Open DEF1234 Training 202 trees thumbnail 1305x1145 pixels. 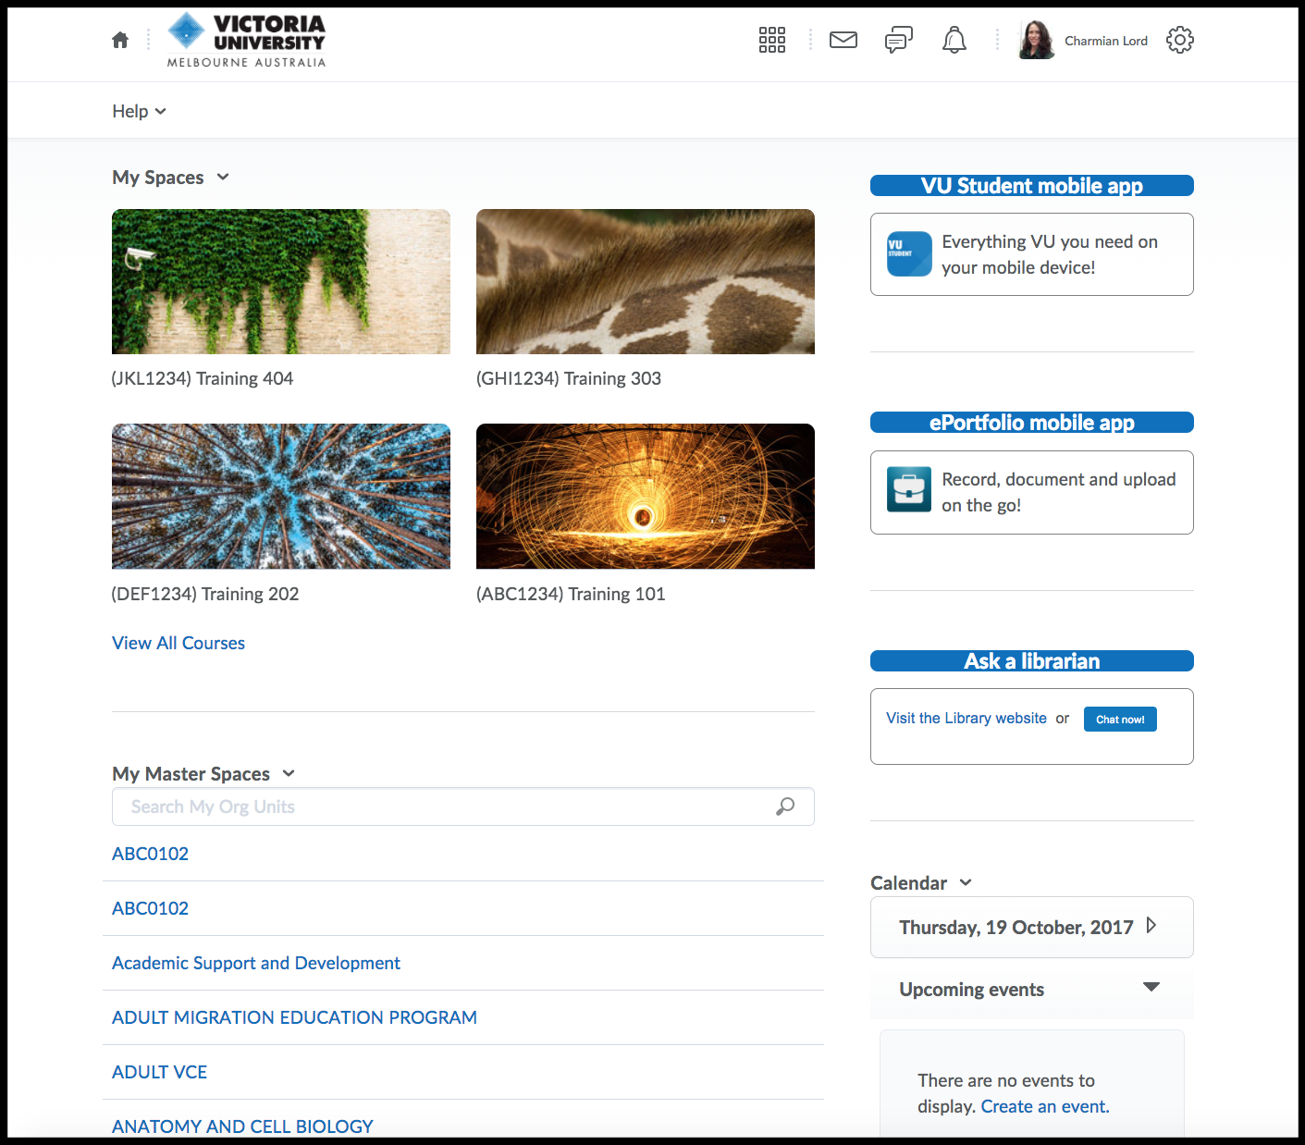281,496
